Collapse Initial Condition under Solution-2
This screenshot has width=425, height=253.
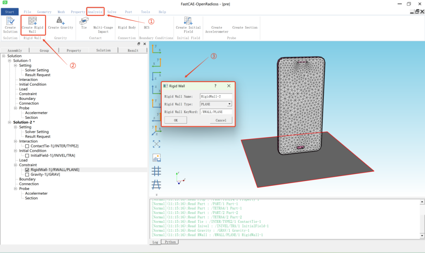(x=15, y=151)
